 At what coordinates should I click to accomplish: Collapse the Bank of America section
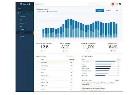[31, 13]
